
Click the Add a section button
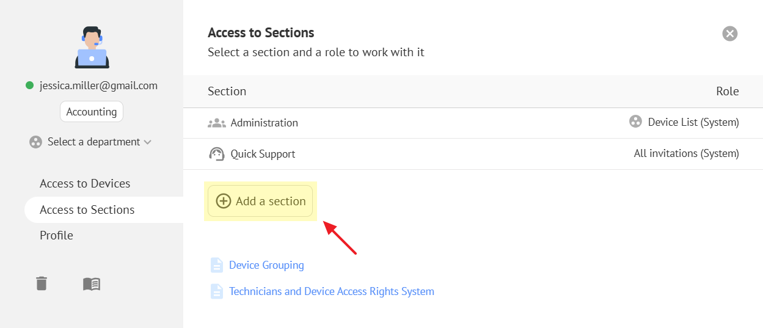[260, 201]
